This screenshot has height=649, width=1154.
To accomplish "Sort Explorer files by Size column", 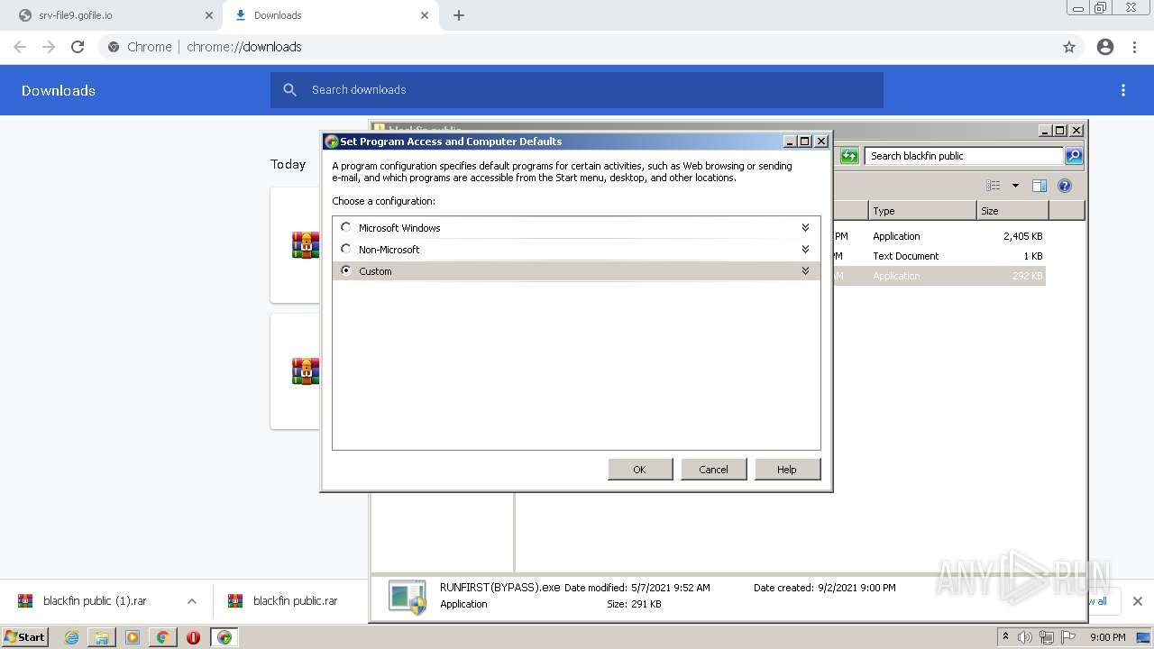I will (1012, 211).
